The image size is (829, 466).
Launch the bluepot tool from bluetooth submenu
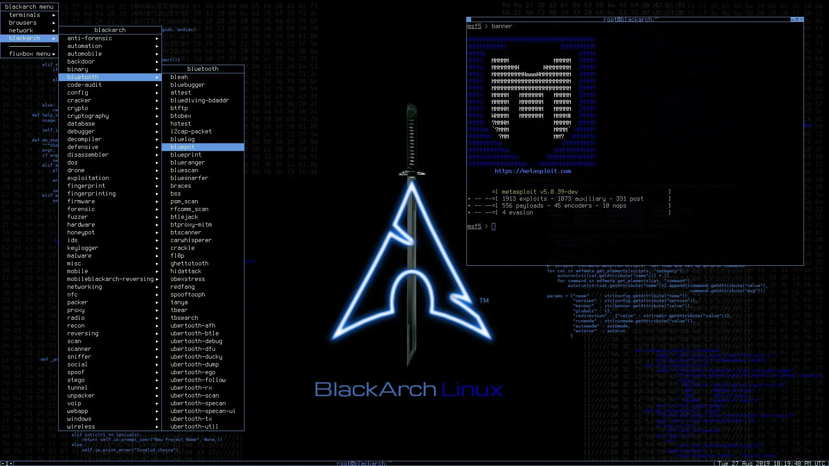point(182,147)
